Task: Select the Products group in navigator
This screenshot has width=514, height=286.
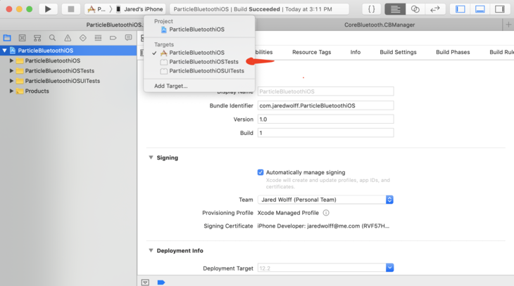Action: click(x=37, y=91)
